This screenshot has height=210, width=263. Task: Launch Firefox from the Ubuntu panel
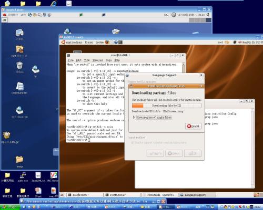(107, 42)
